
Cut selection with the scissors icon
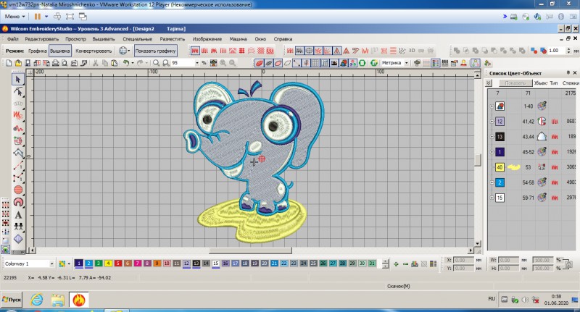pyautogui.click(x=95, y=63)
